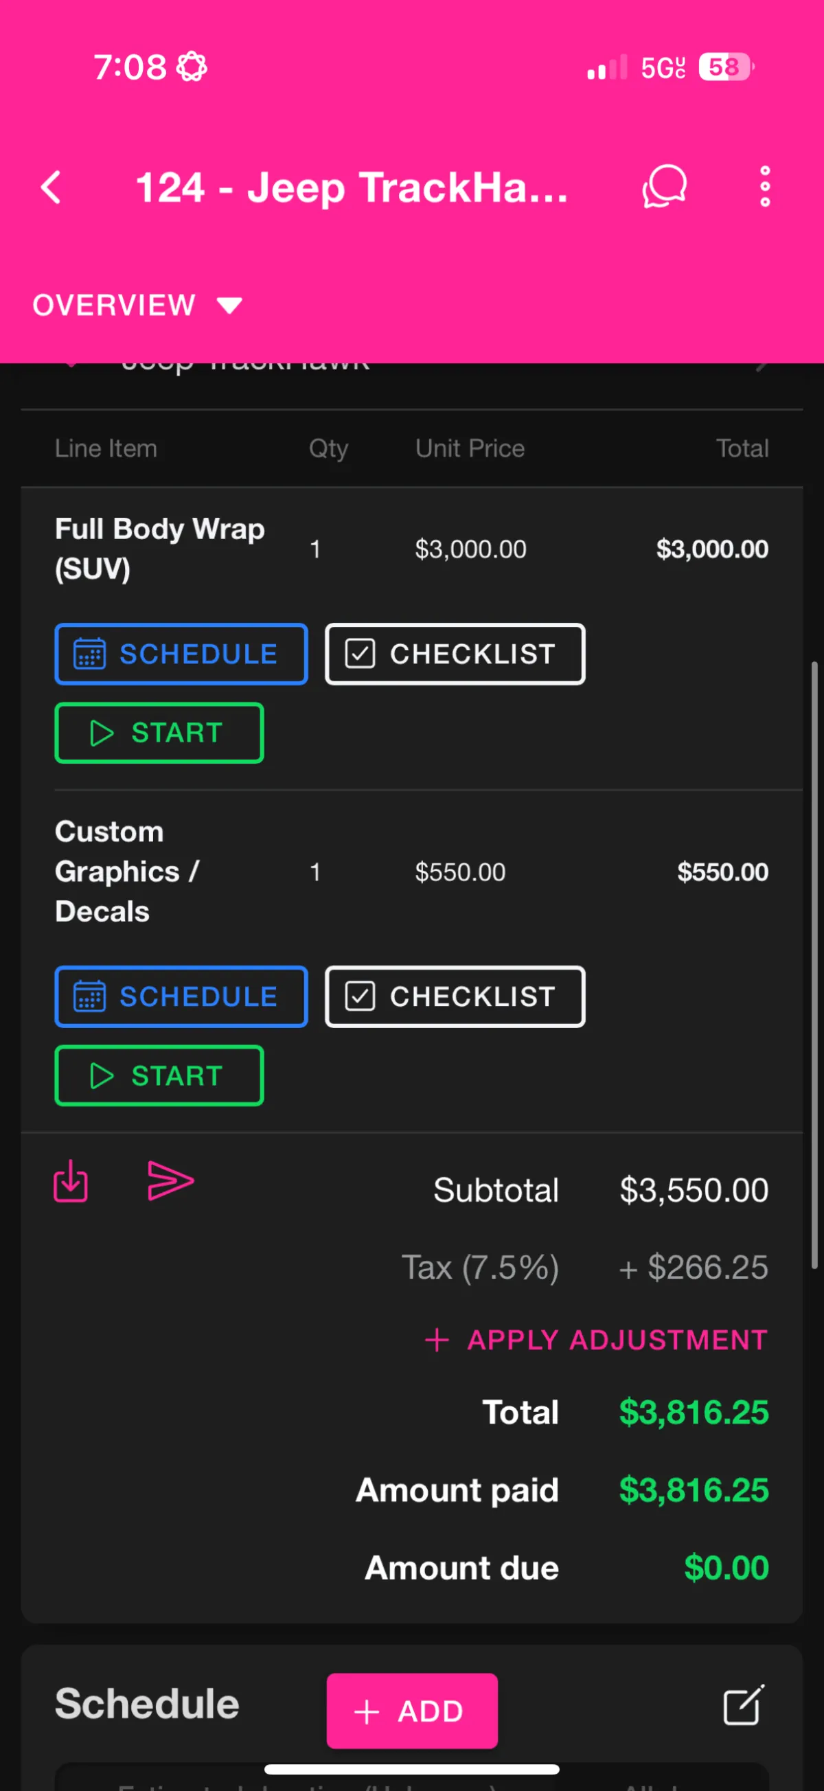This screenshot has height=1791, width=824.
Task: Schedule the Full Body Wrap (SUV) item
Action: (x=181, y=654)
